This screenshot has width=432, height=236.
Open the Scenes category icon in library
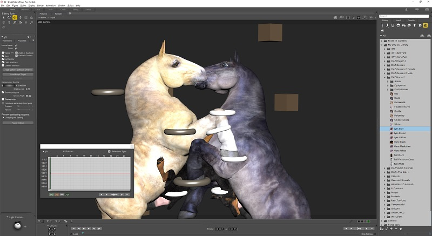coord(382,31)
